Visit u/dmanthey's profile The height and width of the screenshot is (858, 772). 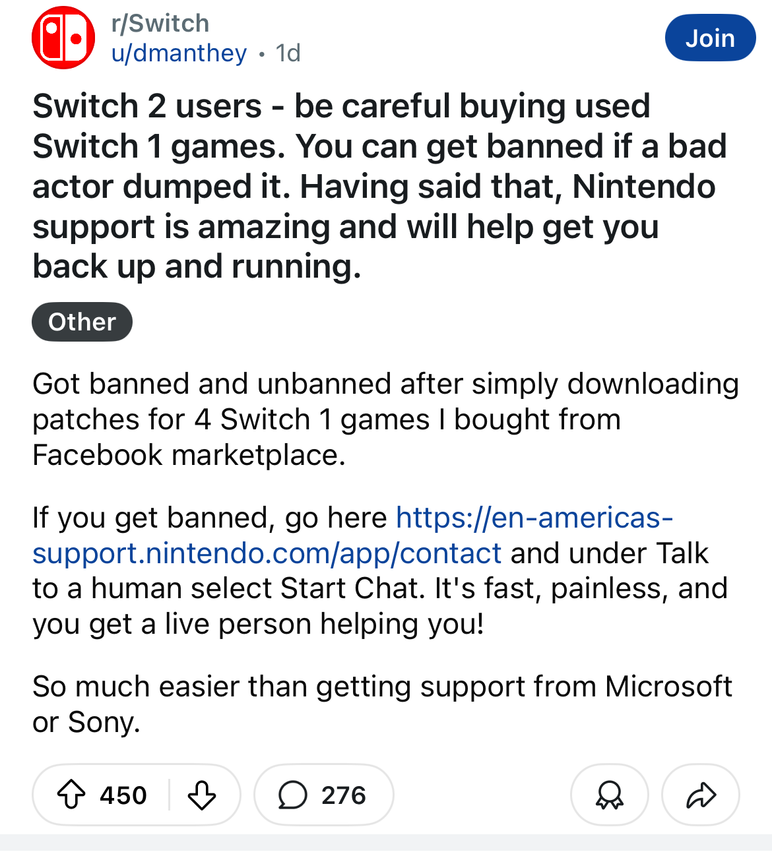[x=179, y=53]
